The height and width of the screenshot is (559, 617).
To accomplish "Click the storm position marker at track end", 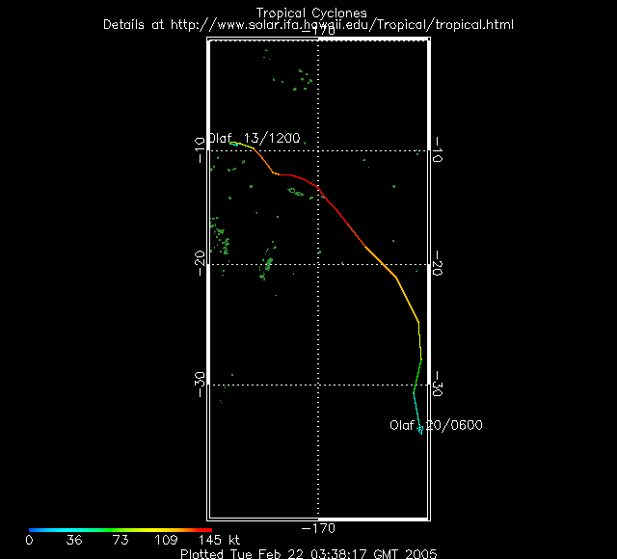I will tap(420, 430).
